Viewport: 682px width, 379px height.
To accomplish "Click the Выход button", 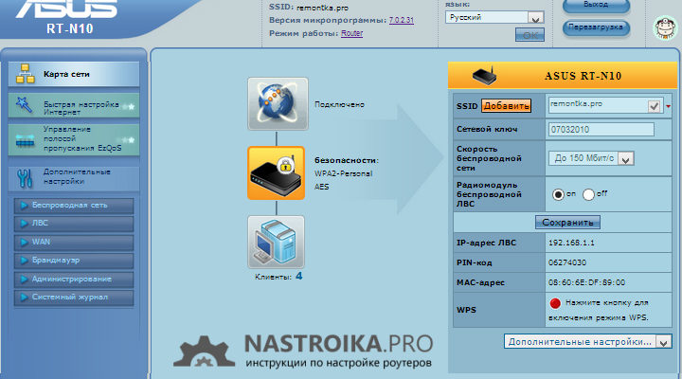I will (x=596, y=6).
